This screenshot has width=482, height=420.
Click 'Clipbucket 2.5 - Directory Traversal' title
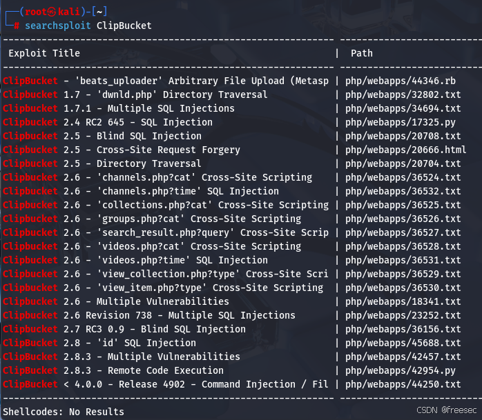(x=102, y=164)
